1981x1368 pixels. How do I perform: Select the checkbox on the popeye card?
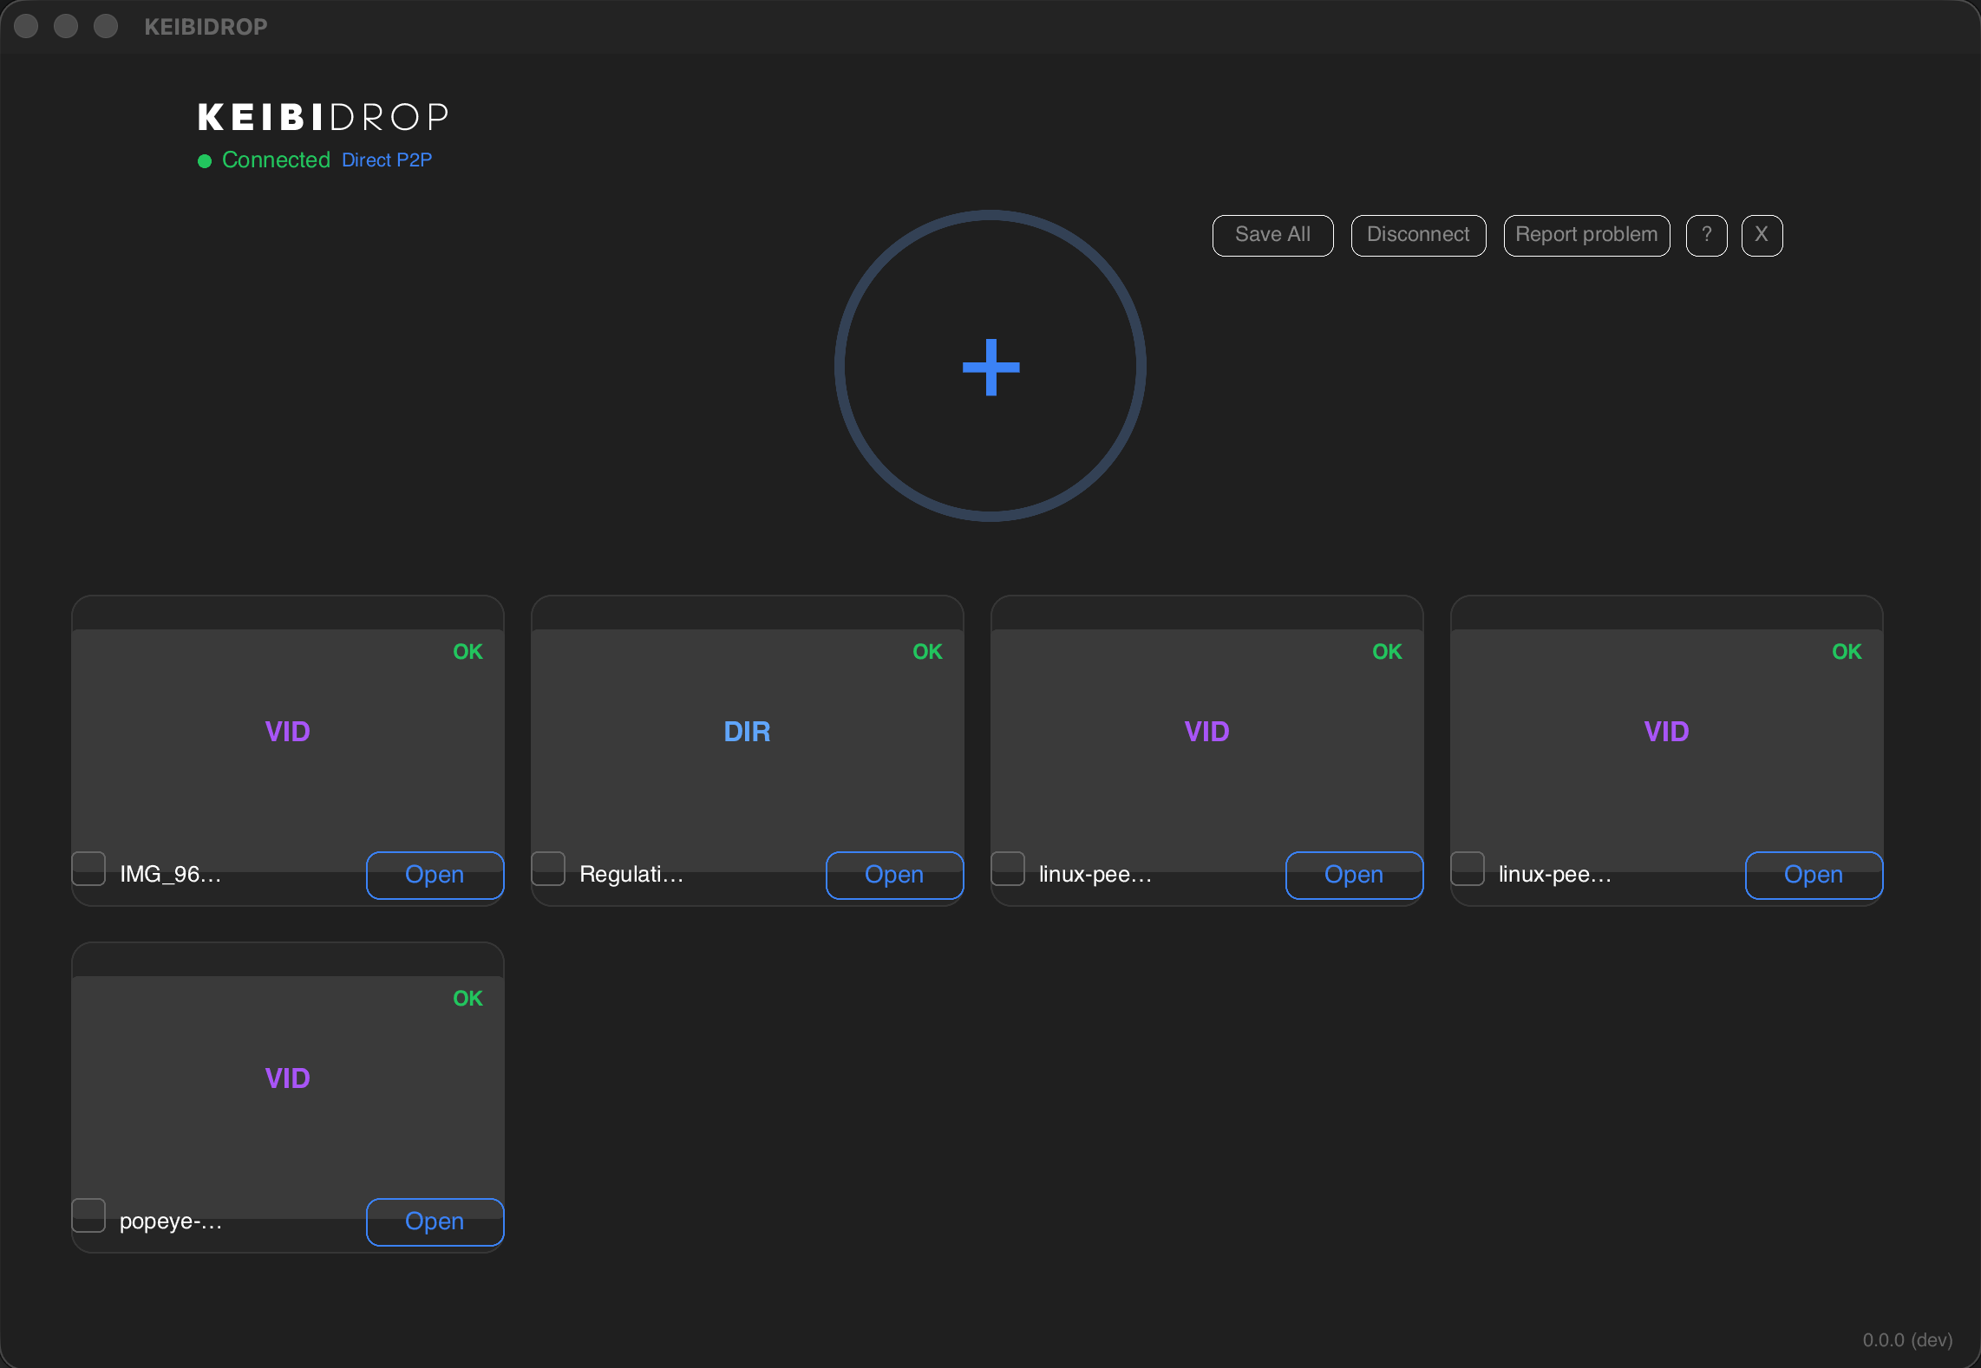click(89, 1215)
